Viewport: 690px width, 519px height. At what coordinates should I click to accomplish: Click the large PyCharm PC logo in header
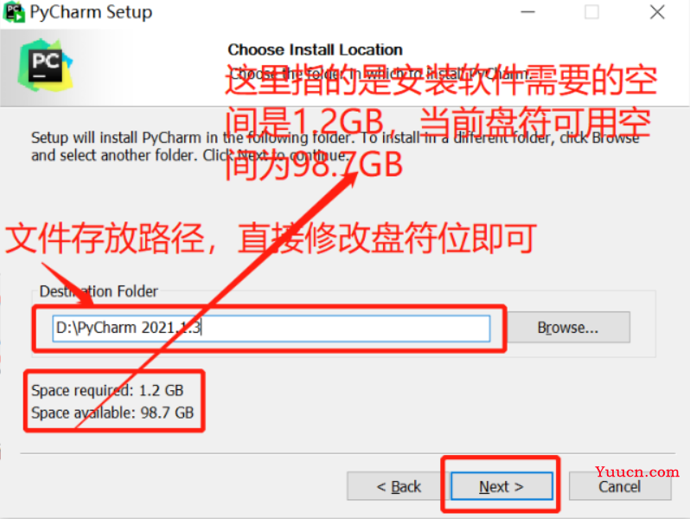tap(45, 65)
